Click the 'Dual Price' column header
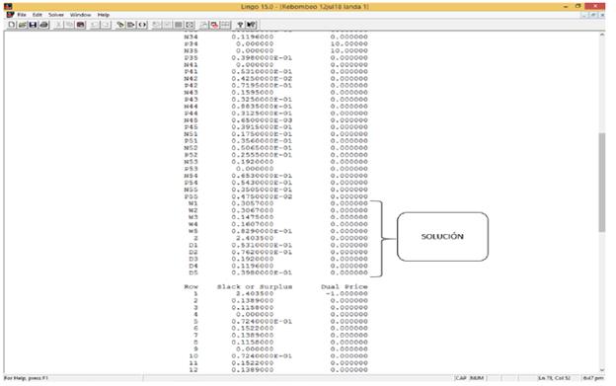The height and width of the screenshot is (386, 616). tap(345, 286)
